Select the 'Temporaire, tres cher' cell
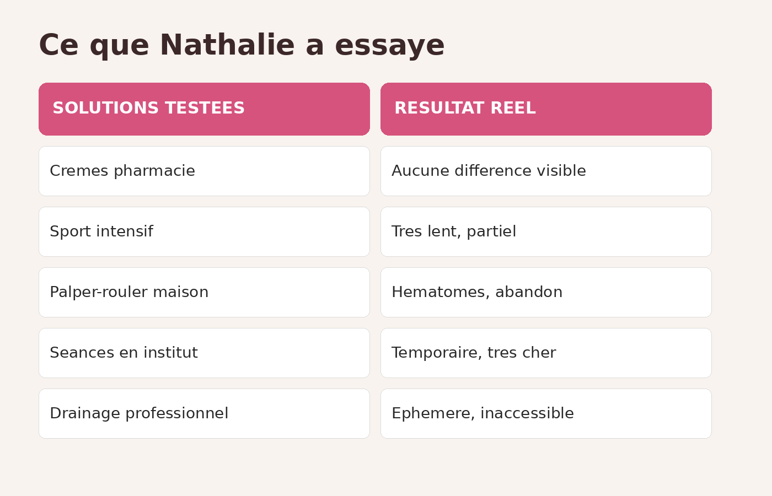 click(546, 353)
